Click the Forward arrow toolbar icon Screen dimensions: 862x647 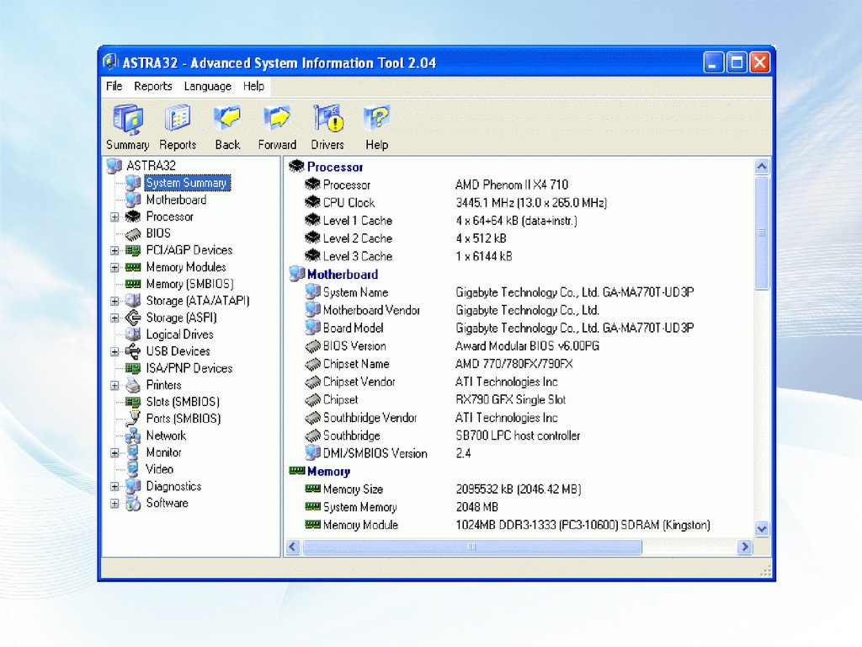(277, 120)
